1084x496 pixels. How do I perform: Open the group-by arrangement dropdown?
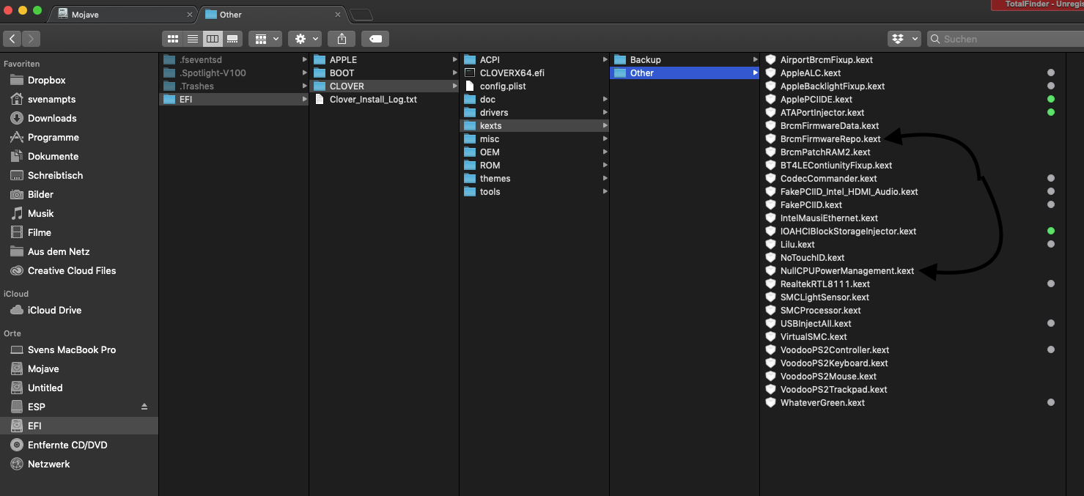point(265,39)
